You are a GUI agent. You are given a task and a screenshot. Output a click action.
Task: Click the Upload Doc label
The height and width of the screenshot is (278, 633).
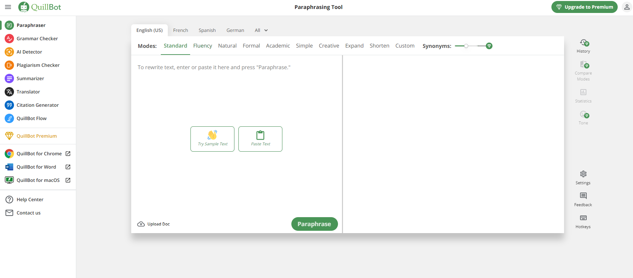[x=158, y=224]
